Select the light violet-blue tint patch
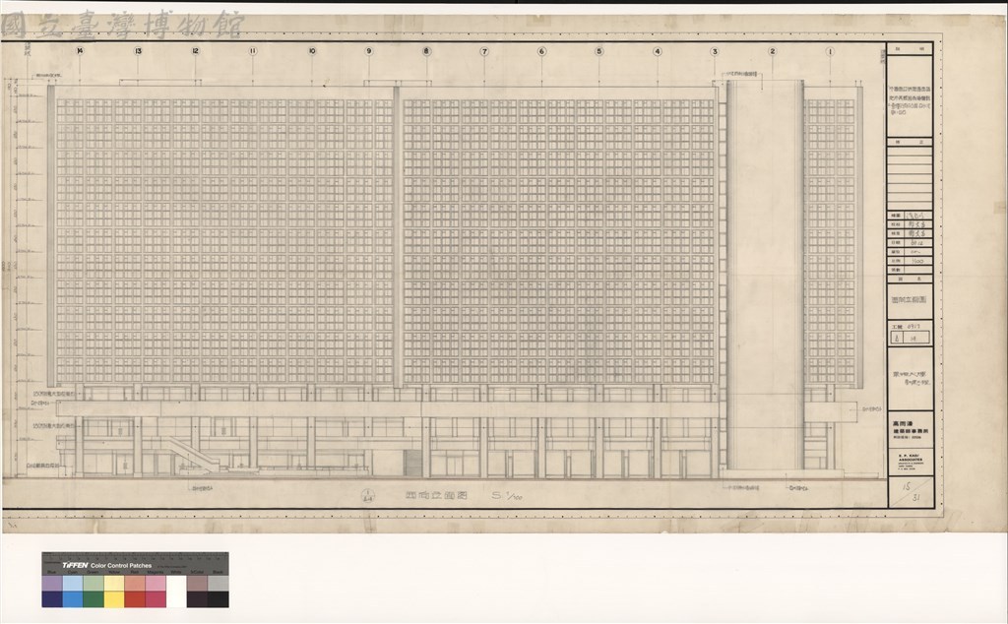The width and height of the screenshot is (1008, 624). click(52, 583)
